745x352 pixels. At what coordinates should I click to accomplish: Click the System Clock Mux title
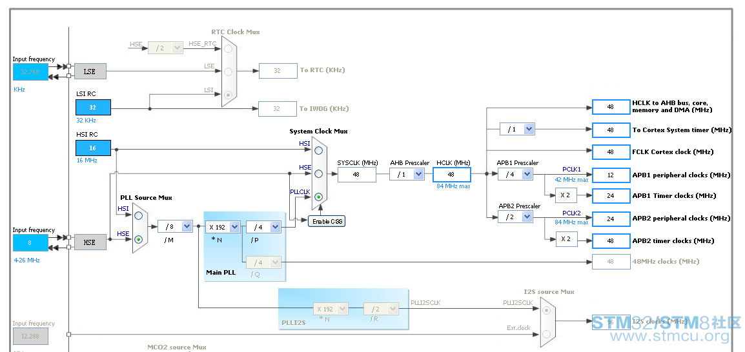tap(318, 131)
